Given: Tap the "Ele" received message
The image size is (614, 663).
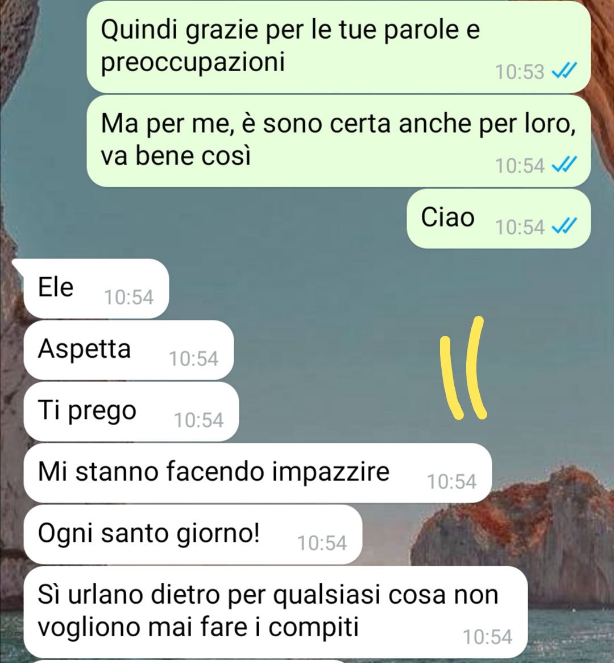Looking at the screenshot, I should (96, 289).
